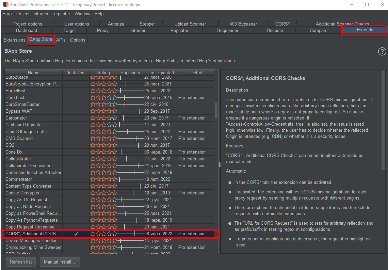
Task: Select the Copy As Python-Requests row
Action: click(x=109, y=220)
